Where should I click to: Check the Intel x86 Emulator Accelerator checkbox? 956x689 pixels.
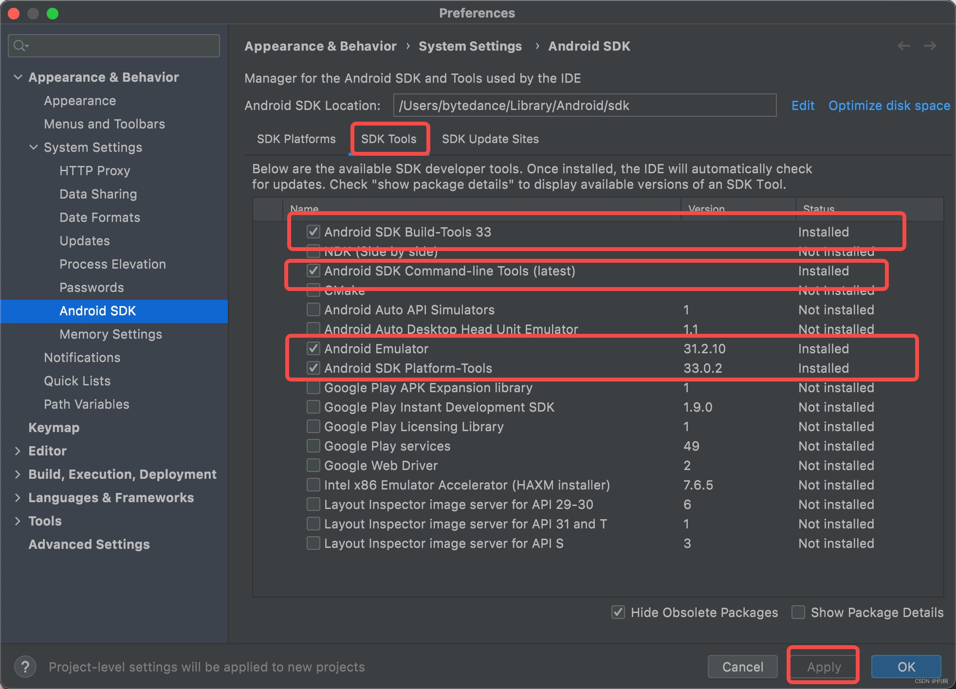pyautogui.click(x=313, y=485)
